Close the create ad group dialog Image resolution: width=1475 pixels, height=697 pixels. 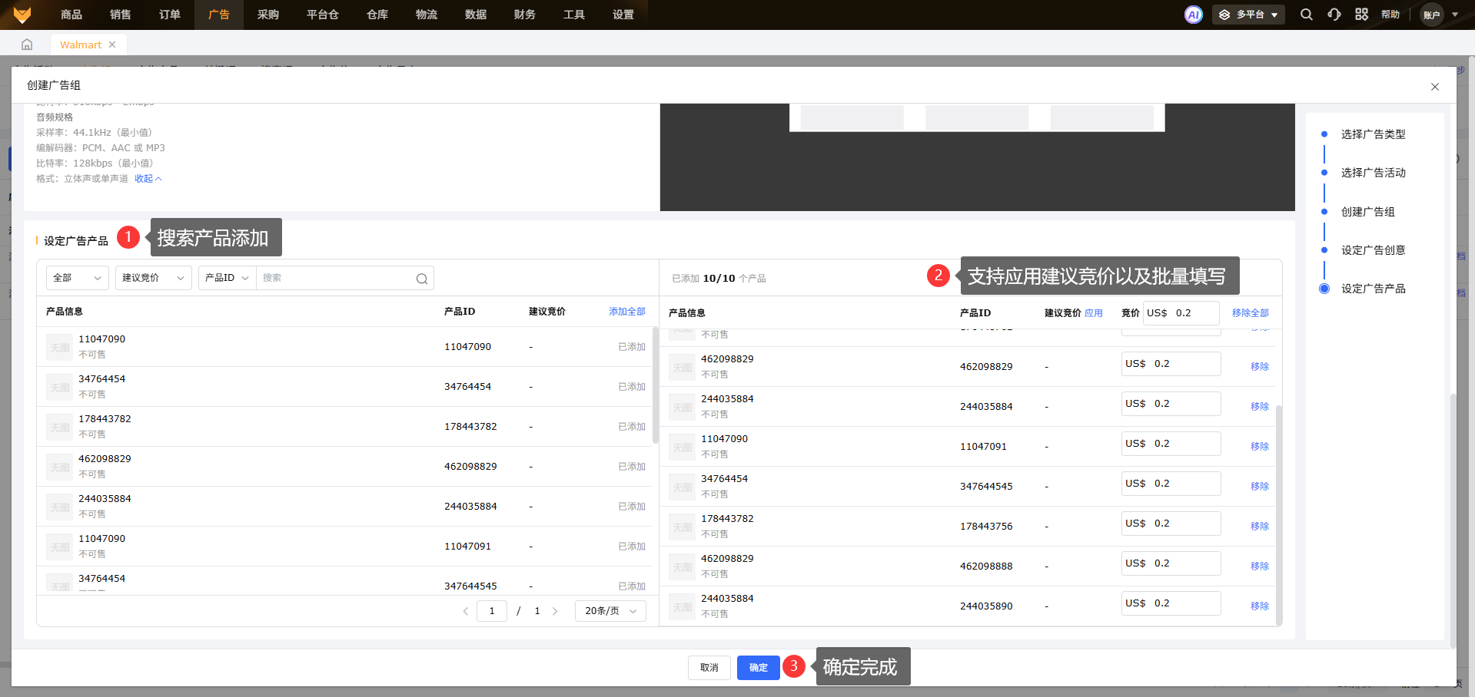[1434, 87]
